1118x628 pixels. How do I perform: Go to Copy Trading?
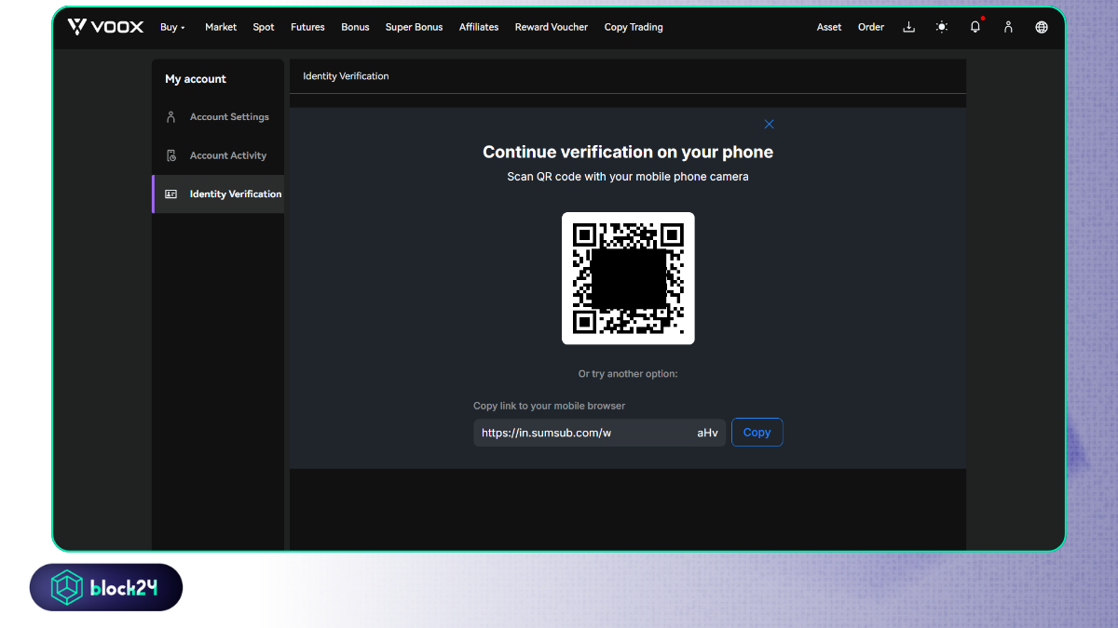point(634,27)
